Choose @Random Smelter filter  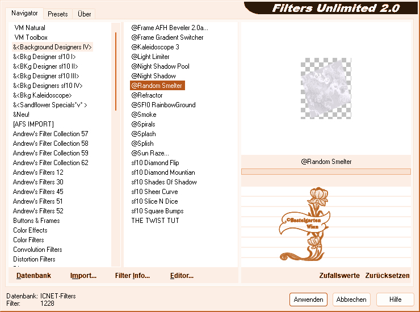157,86
